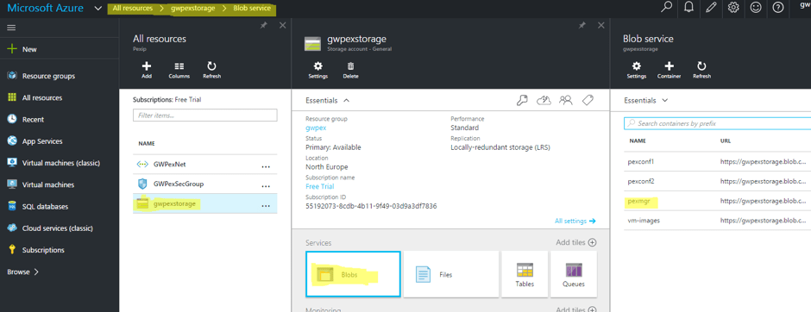Viewport: 811px width, 312px height.
Task: Select the pexconf2 container
Action: [x=717, y=181]
